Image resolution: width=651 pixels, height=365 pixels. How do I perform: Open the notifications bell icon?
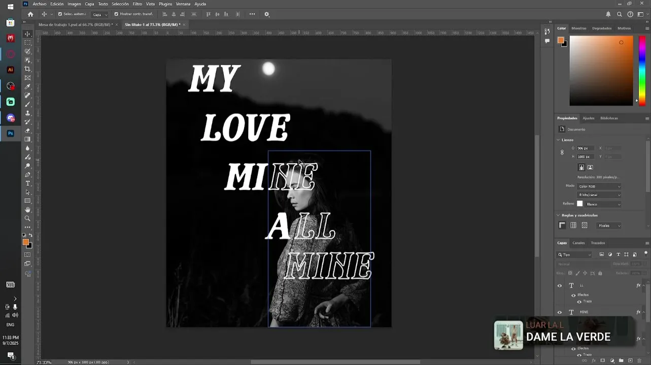coord(608,14)
